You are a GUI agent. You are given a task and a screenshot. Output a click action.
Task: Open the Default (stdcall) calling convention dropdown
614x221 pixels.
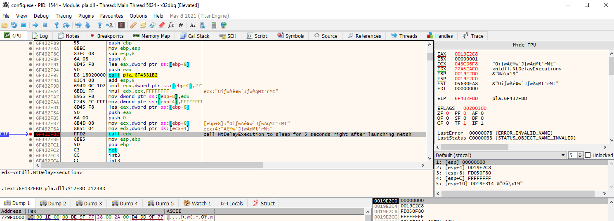500,155
